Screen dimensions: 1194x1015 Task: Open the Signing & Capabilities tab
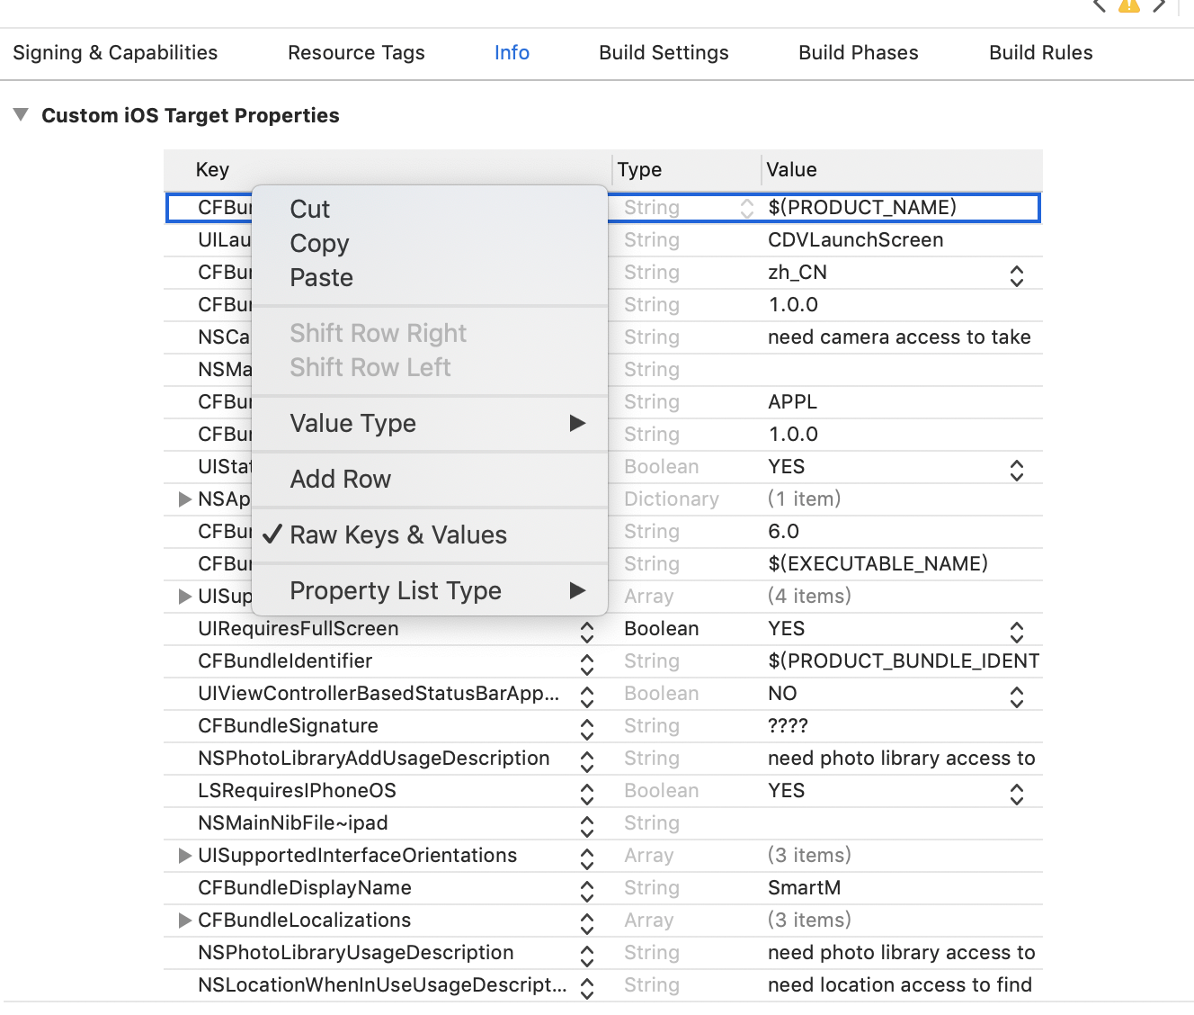(115, 53)
